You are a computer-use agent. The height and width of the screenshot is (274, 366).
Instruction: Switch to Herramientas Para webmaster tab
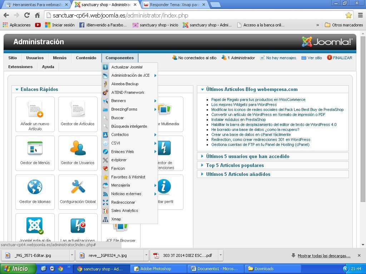pos(37,5)
